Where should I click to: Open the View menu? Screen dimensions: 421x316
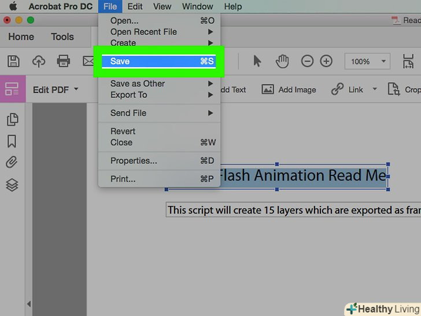tap(162, 6)
